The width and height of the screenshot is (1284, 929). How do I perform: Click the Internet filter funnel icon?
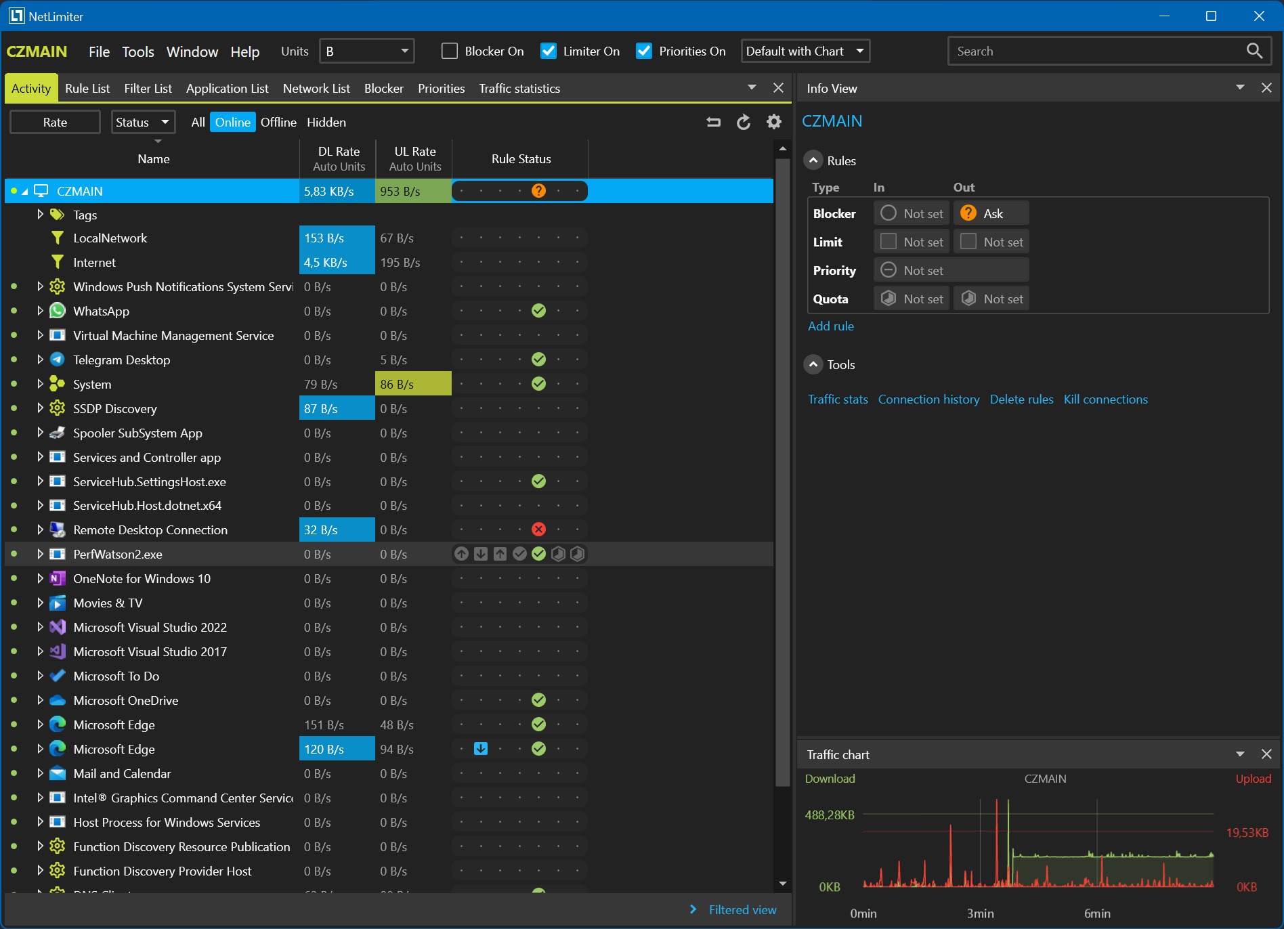click(x=58, y=262)
